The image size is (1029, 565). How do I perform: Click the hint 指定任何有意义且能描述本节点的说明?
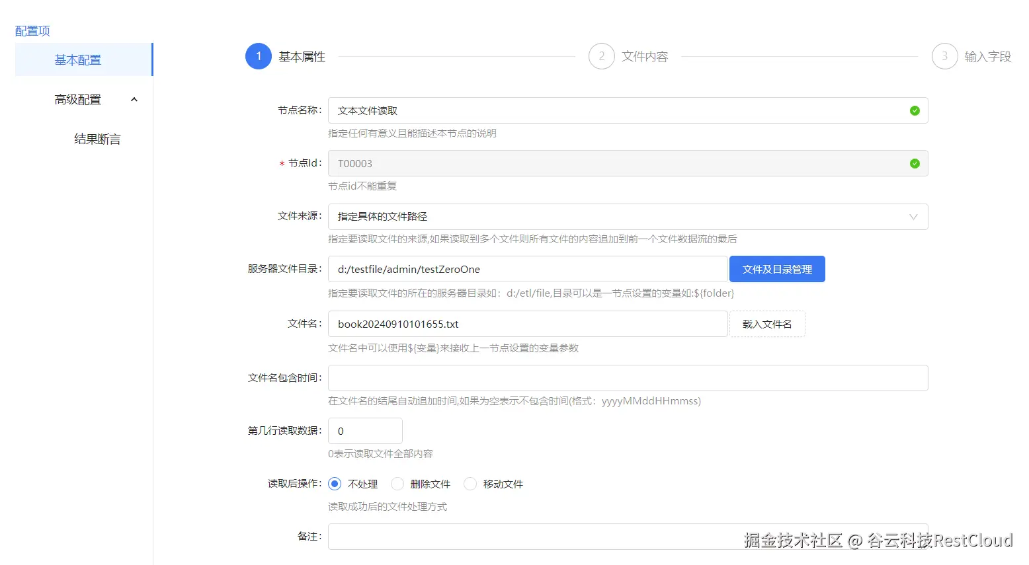click(x=412, y=133)
